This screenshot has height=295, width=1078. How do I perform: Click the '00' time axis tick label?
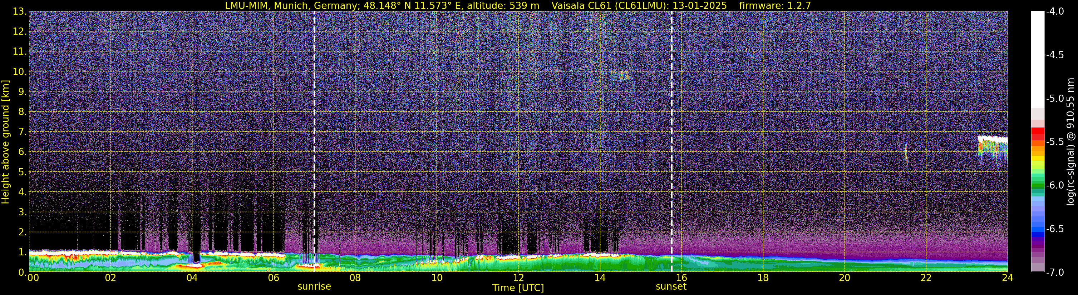point(33,277)
